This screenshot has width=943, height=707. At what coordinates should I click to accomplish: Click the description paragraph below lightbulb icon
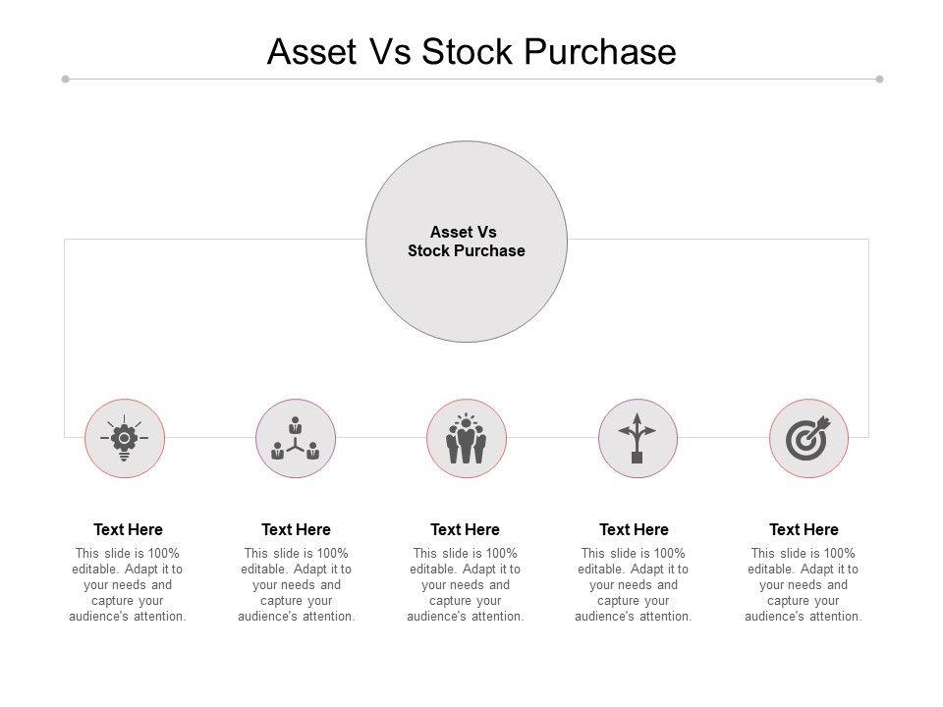[x=128, y=585]
